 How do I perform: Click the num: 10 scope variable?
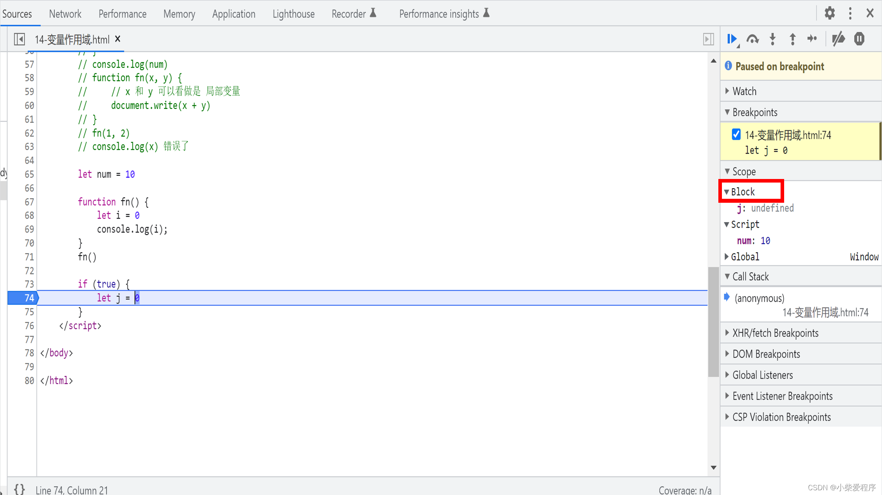pos(753,240)
